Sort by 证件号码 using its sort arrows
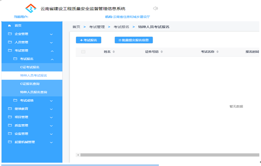Screen dimensions: 261x166 point(161,52)
